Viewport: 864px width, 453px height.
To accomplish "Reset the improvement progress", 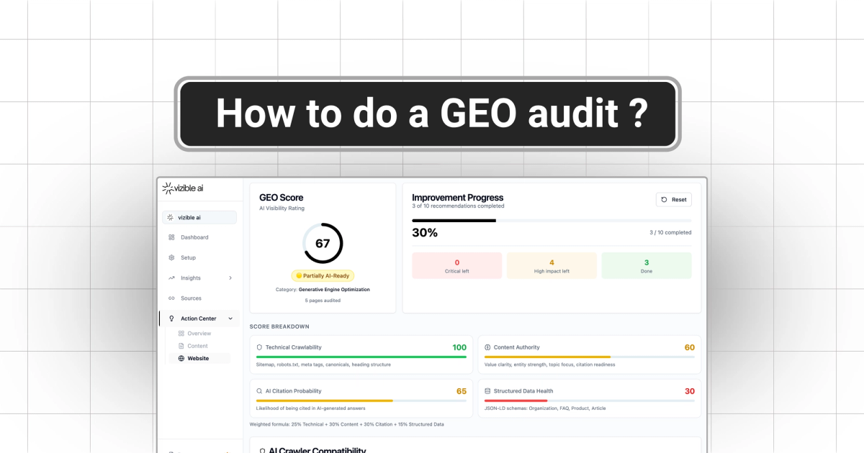I will 674,199.
